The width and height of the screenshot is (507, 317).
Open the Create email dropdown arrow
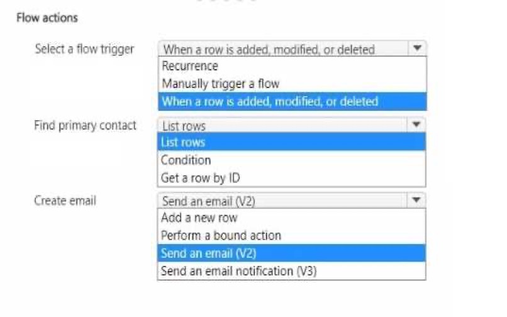(416, 201)
